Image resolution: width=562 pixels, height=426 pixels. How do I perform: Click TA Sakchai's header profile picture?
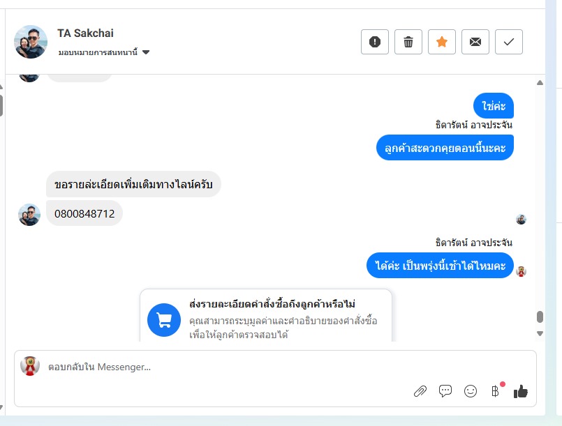31,42
